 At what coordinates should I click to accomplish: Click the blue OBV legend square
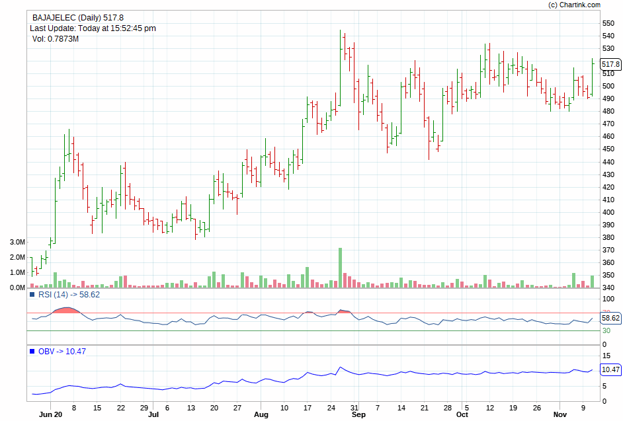(32, 352)
